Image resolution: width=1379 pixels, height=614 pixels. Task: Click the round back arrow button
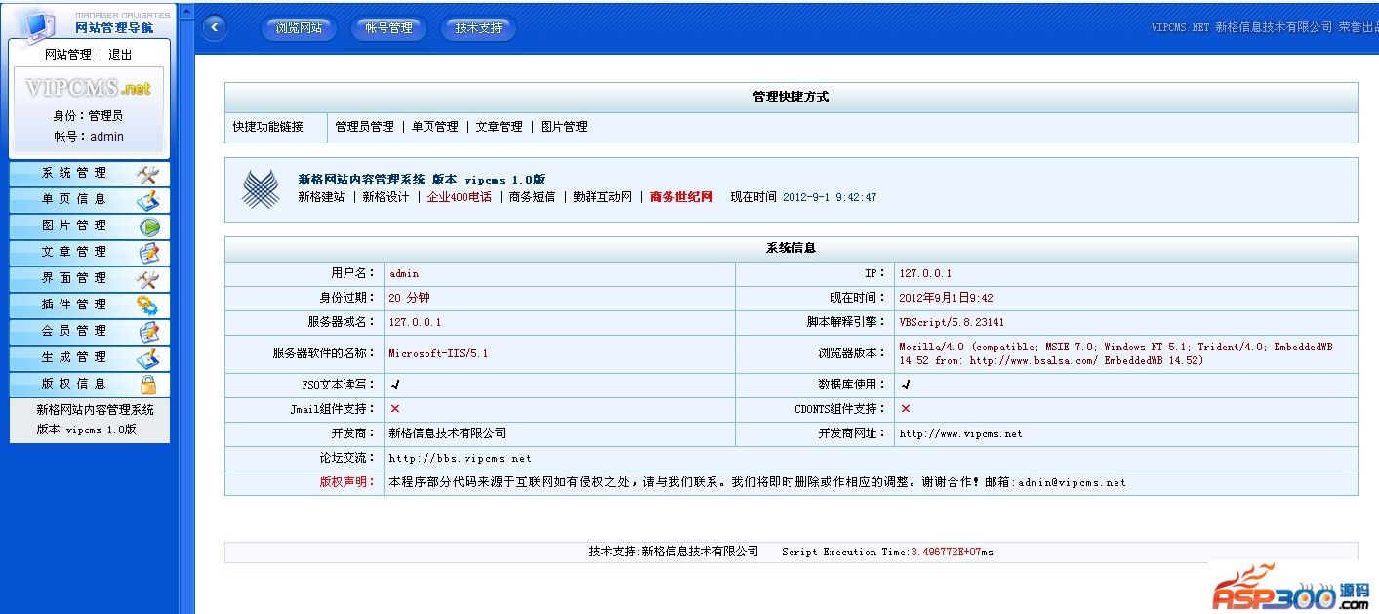tap(214, 28)
